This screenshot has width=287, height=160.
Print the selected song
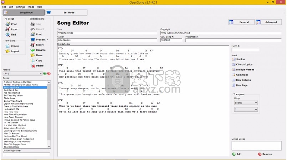[36, 34]
